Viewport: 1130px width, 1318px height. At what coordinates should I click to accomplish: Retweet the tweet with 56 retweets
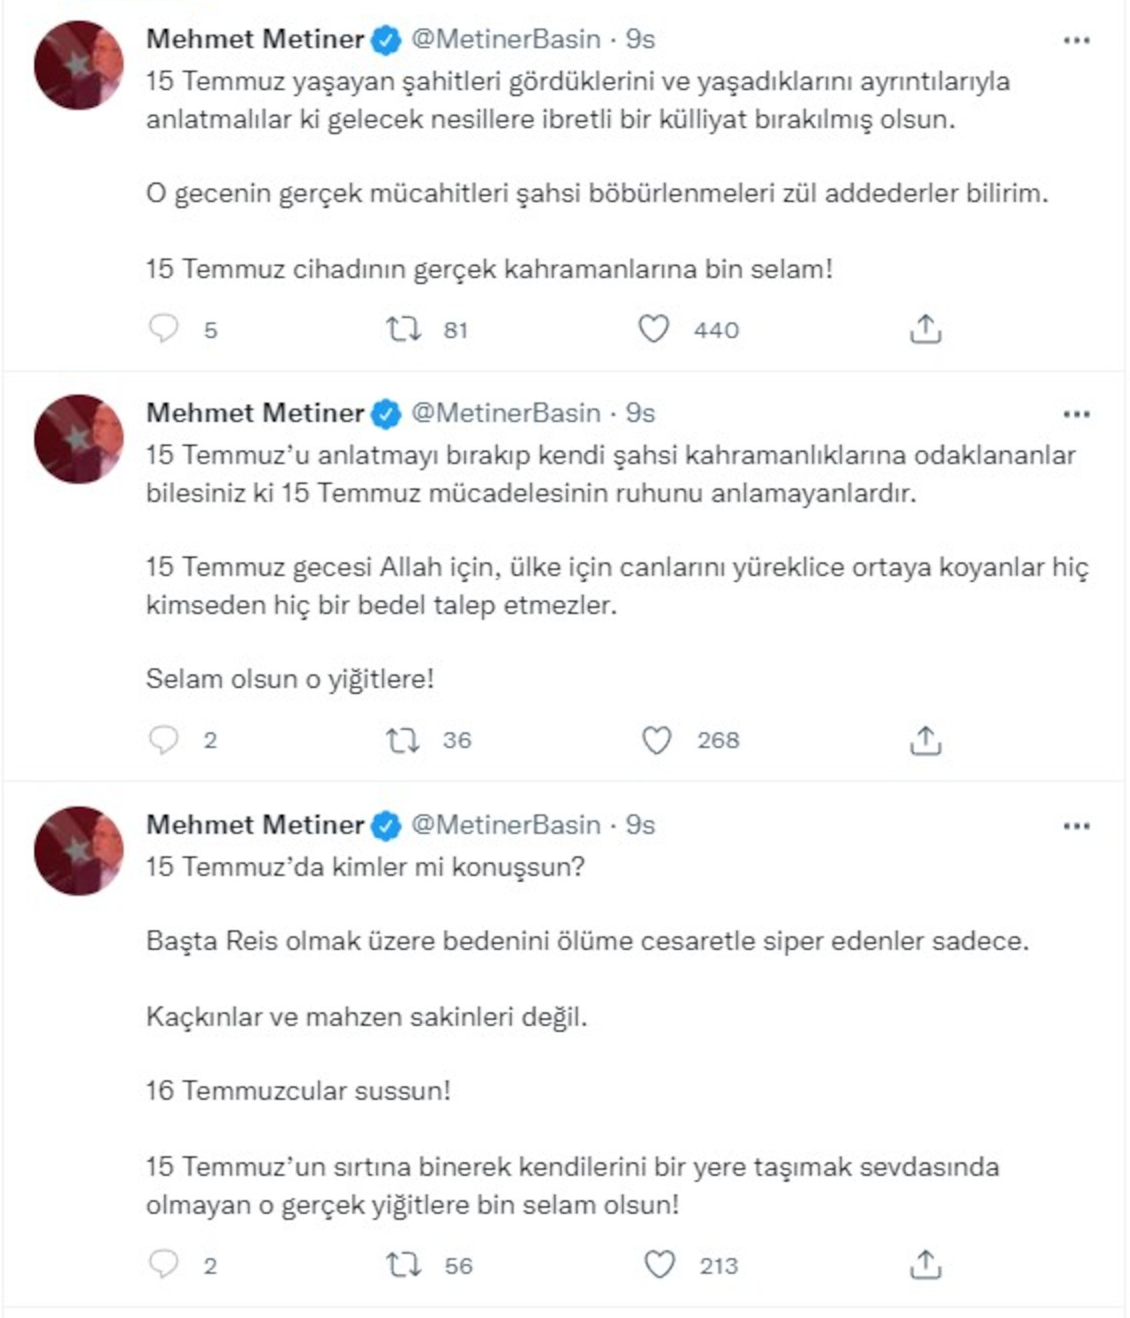[403, 1265]
